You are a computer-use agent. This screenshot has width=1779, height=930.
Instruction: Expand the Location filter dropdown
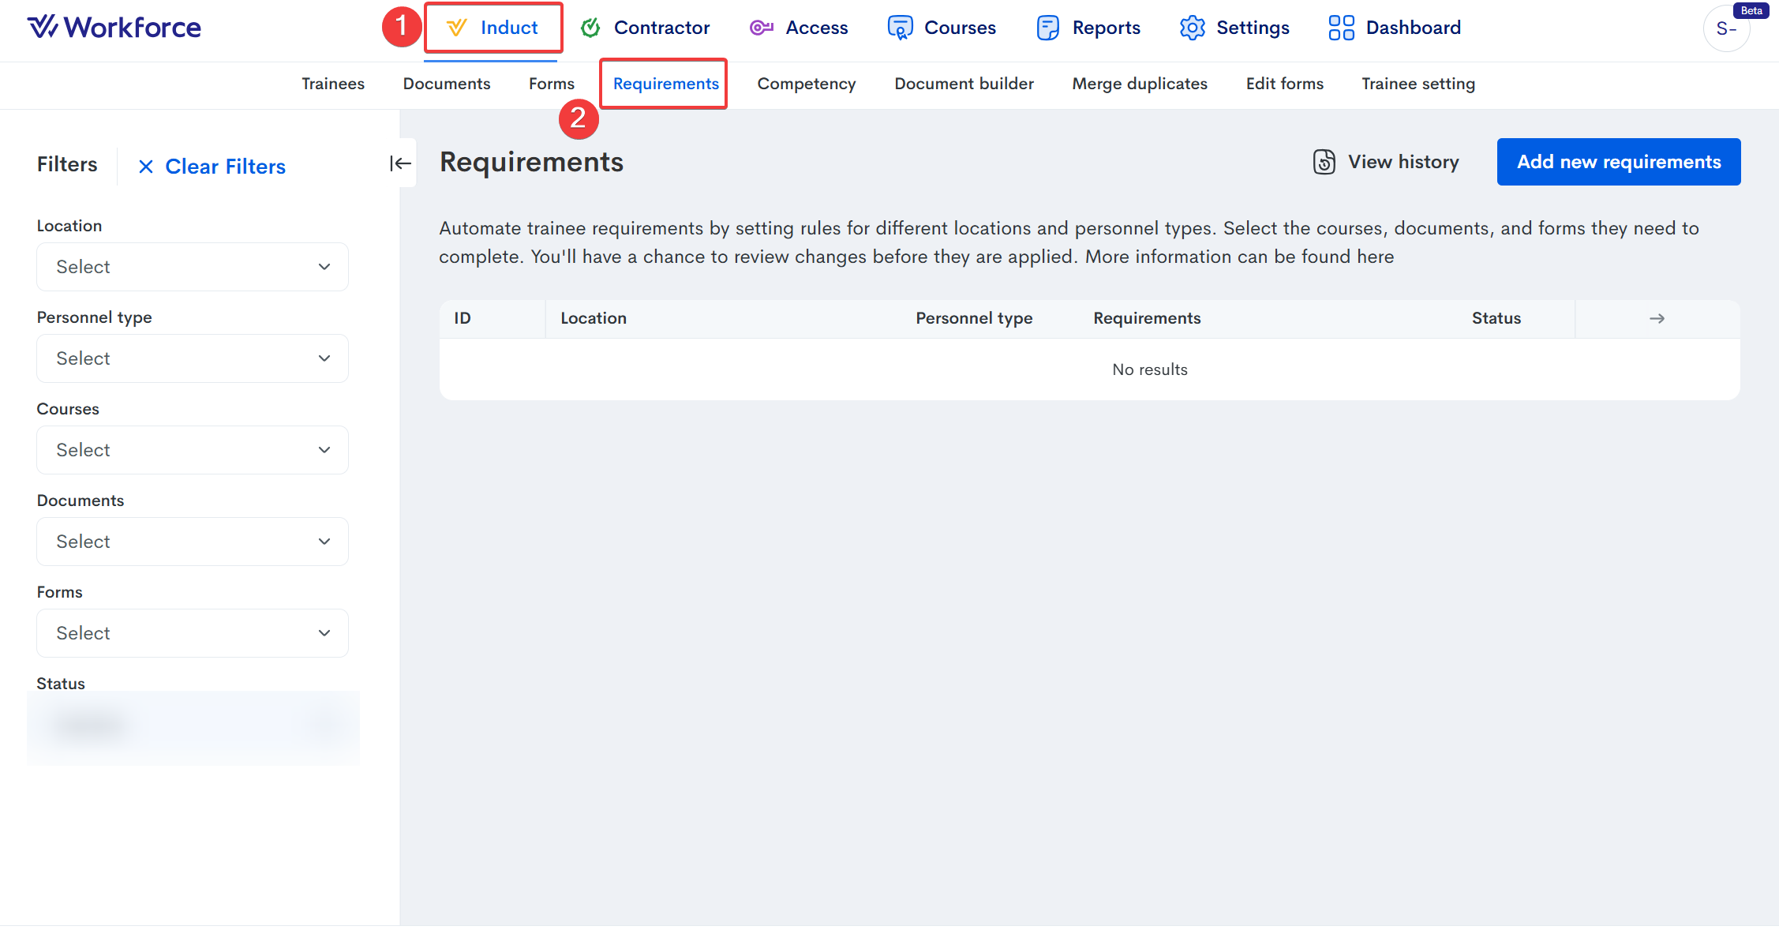pyautogui.click(x=192, y=267)
